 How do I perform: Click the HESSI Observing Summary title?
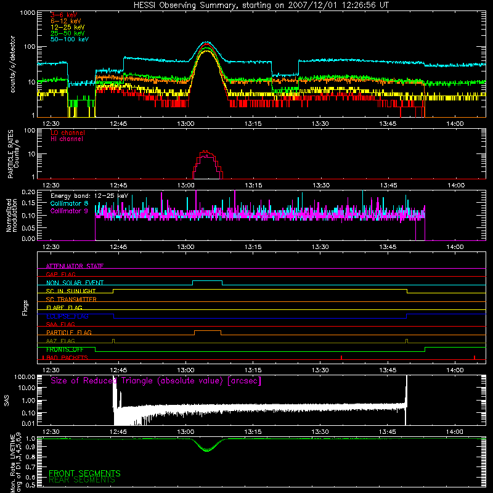click(261, 6)
